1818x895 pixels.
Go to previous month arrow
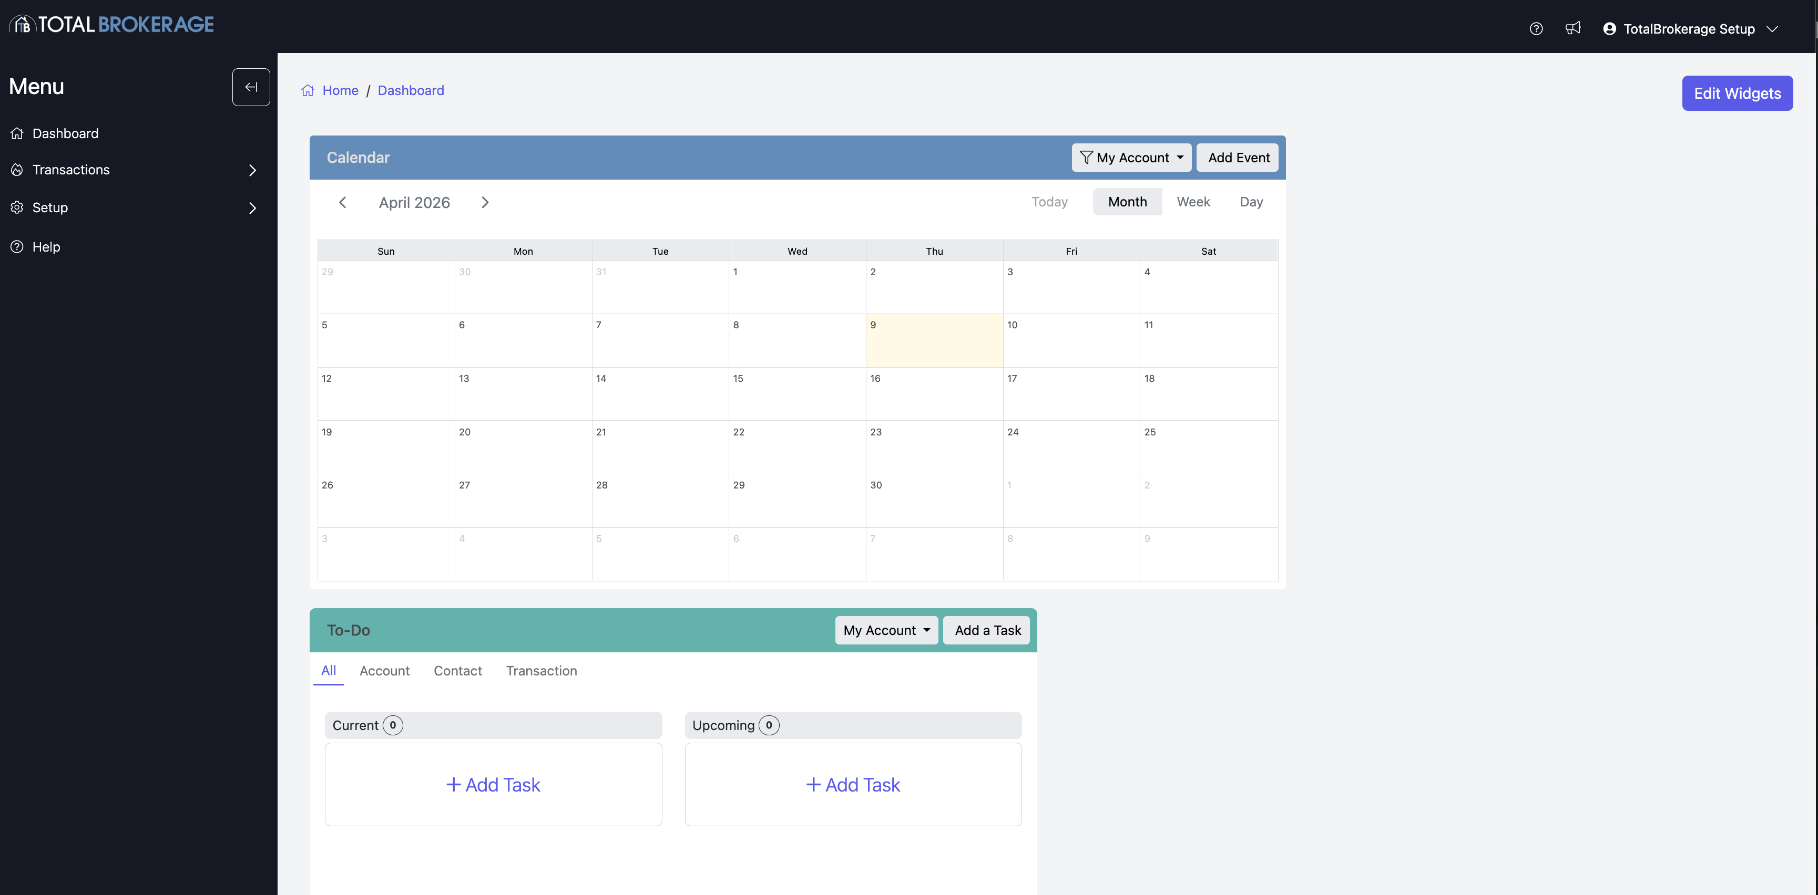click(x=342, y=202)
